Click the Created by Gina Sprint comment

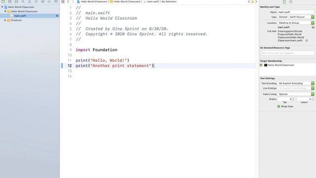click(x=122, y=29)
